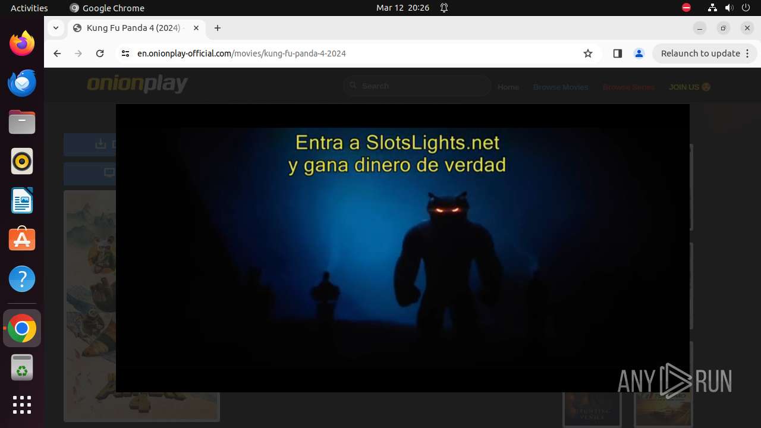Focus Google Chrome in the dock
The image size is (761, 428).
[x=22, y=328]
